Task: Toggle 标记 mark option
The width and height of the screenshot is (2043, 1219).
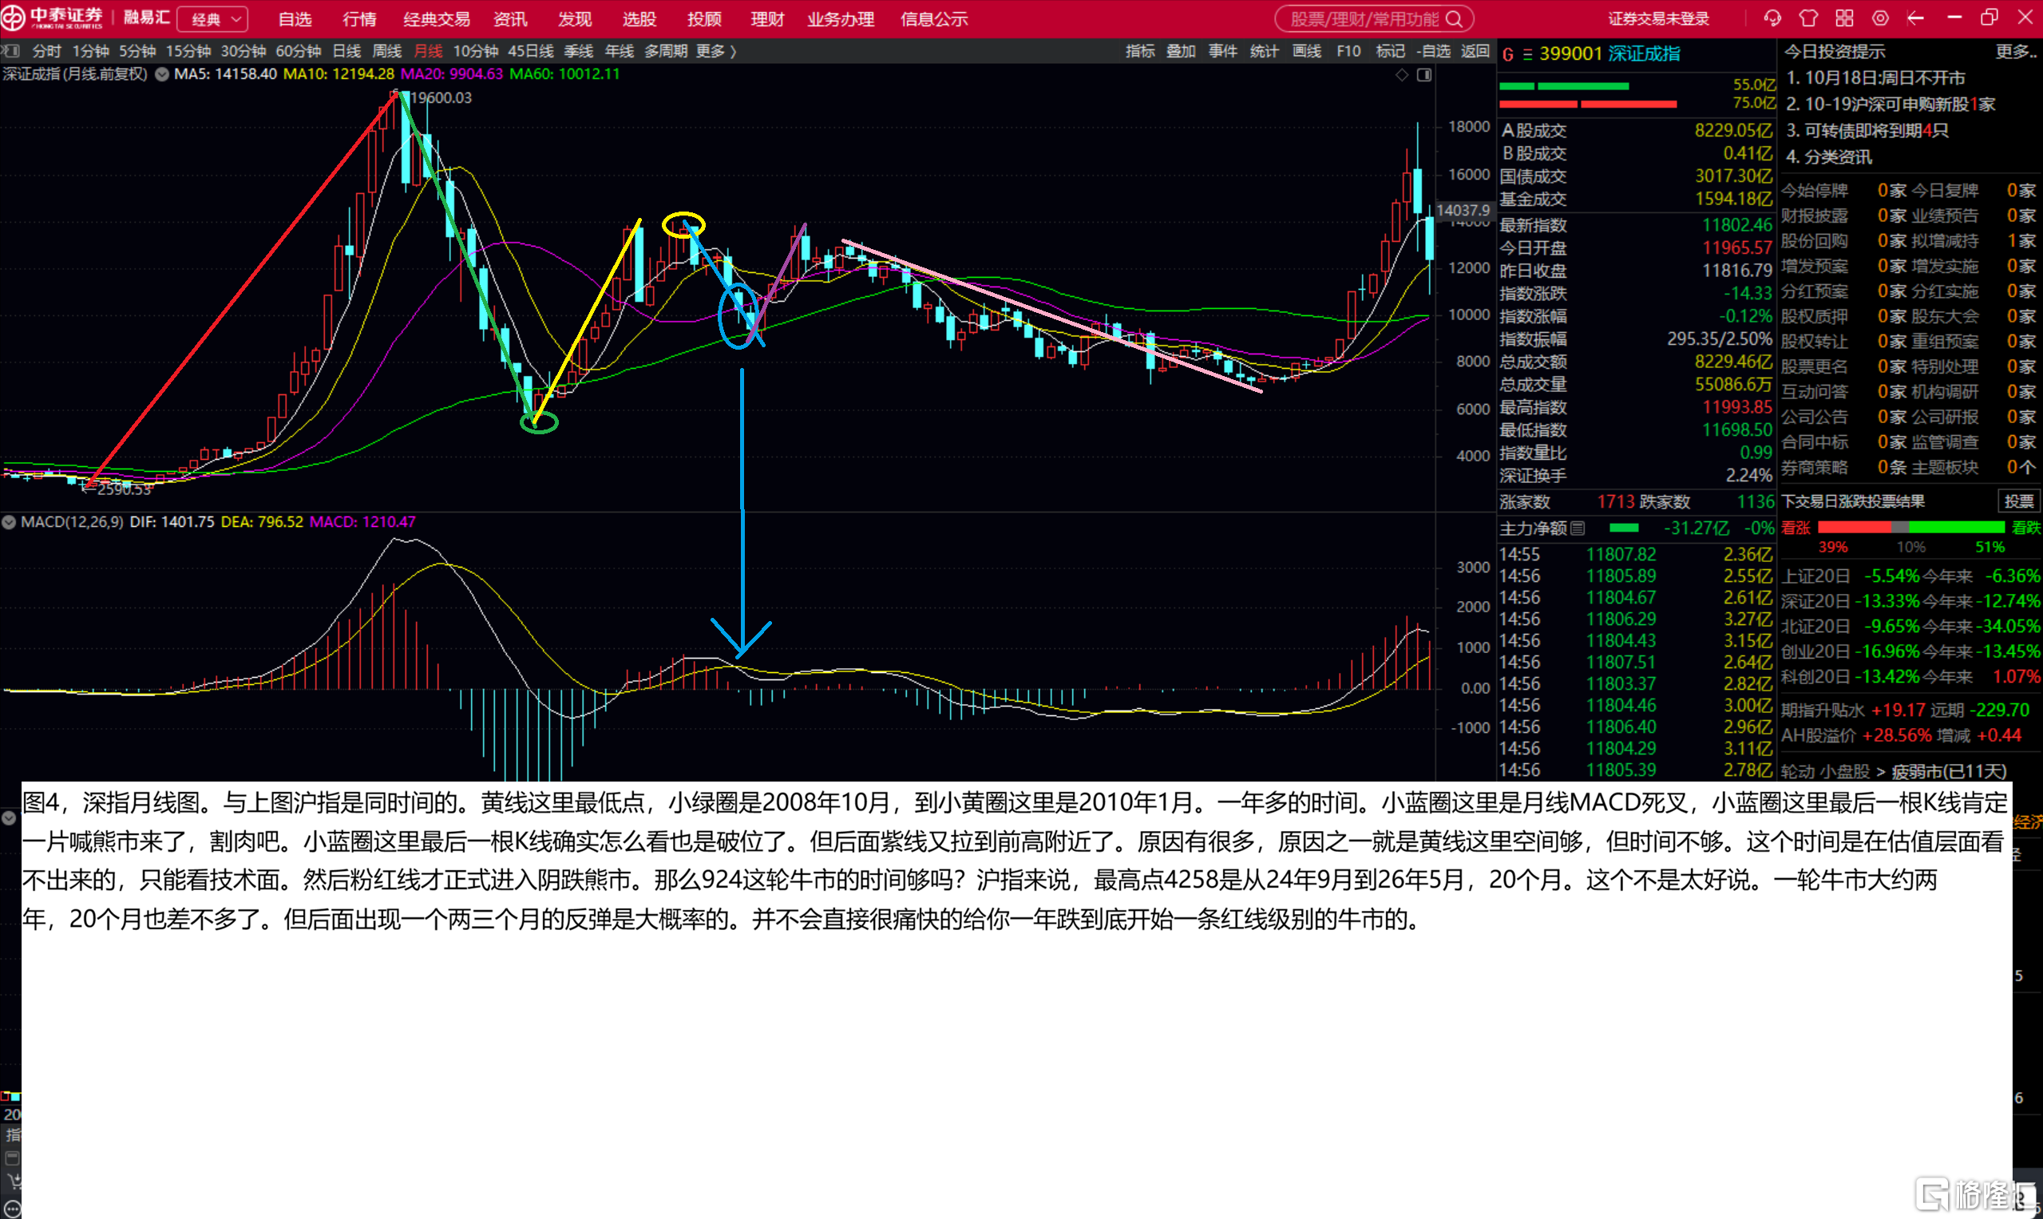Action: click(1390, 51)
